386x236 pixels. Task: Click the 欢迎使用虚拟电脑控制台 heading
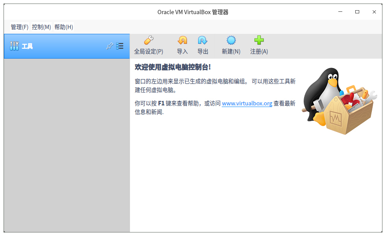173,67
